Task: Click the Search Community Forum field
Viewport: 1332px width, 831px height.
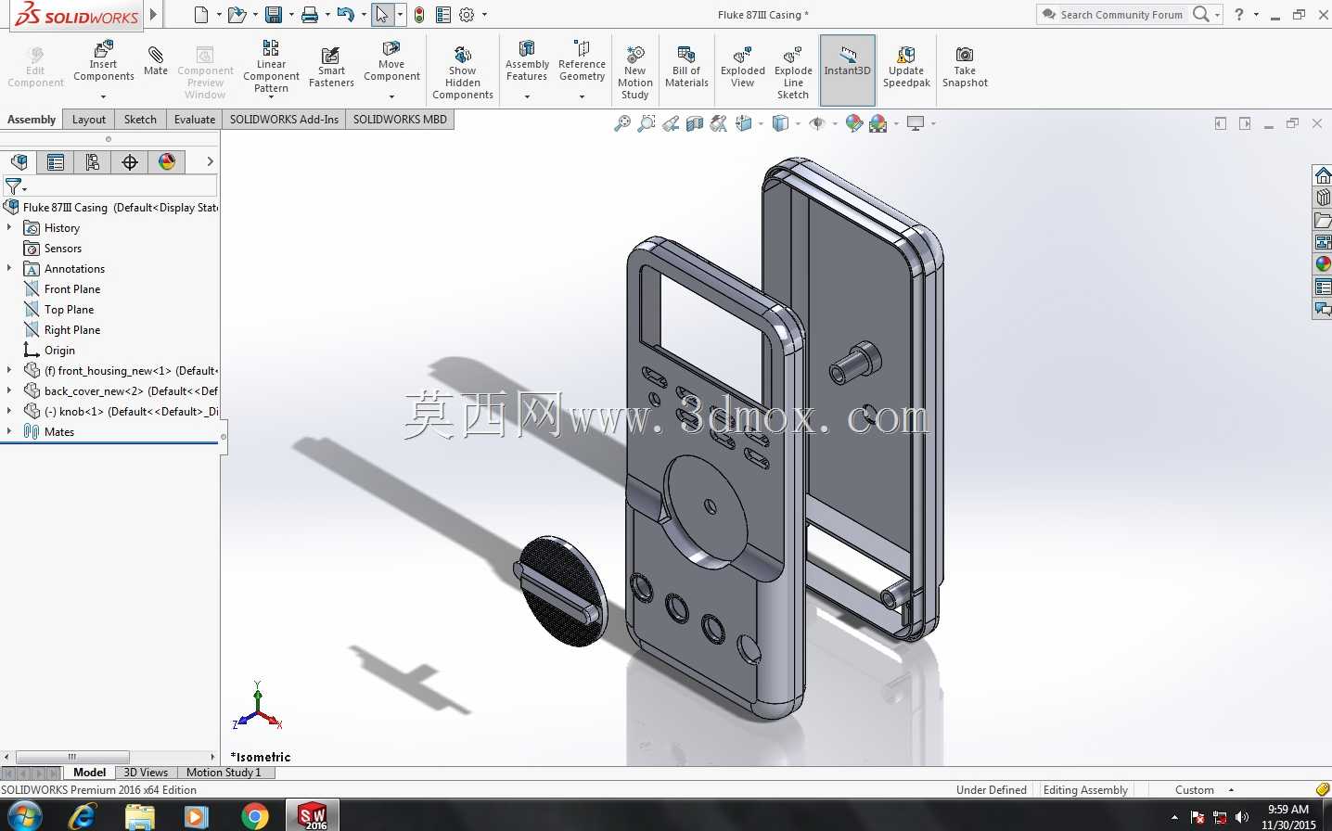Action: click(x=1121, y=15)
